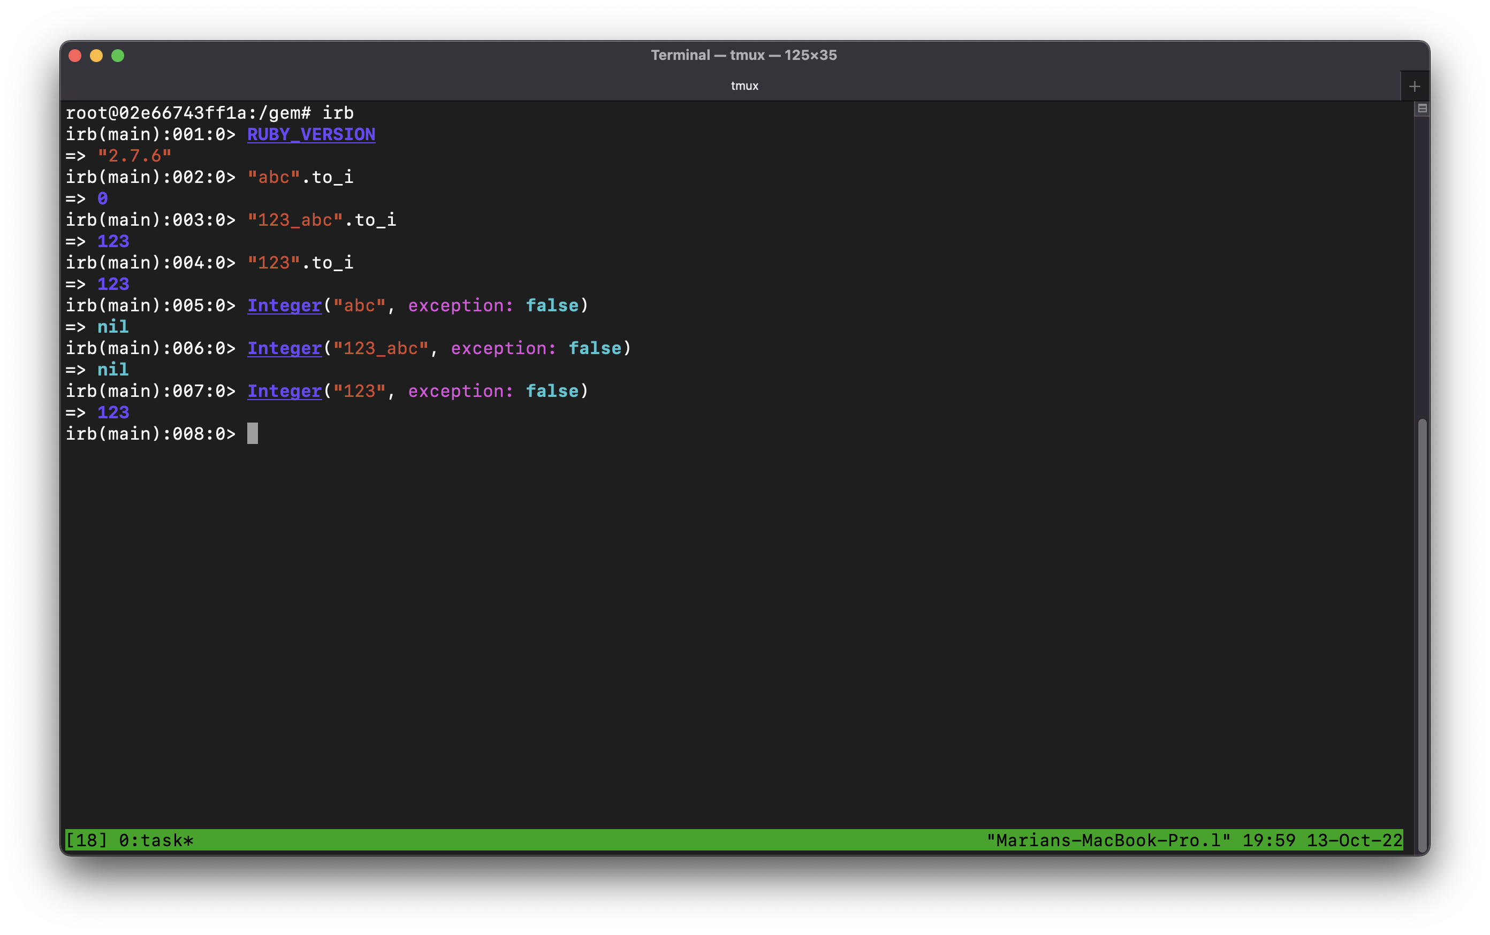Select the underlined RUBY_VERSION link

pyautogui.click(x=311, y=134)
